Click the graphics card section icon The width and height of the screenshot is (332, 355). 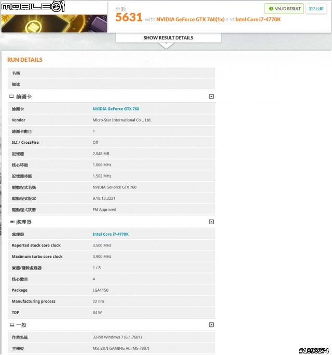[x=11, y=97]
